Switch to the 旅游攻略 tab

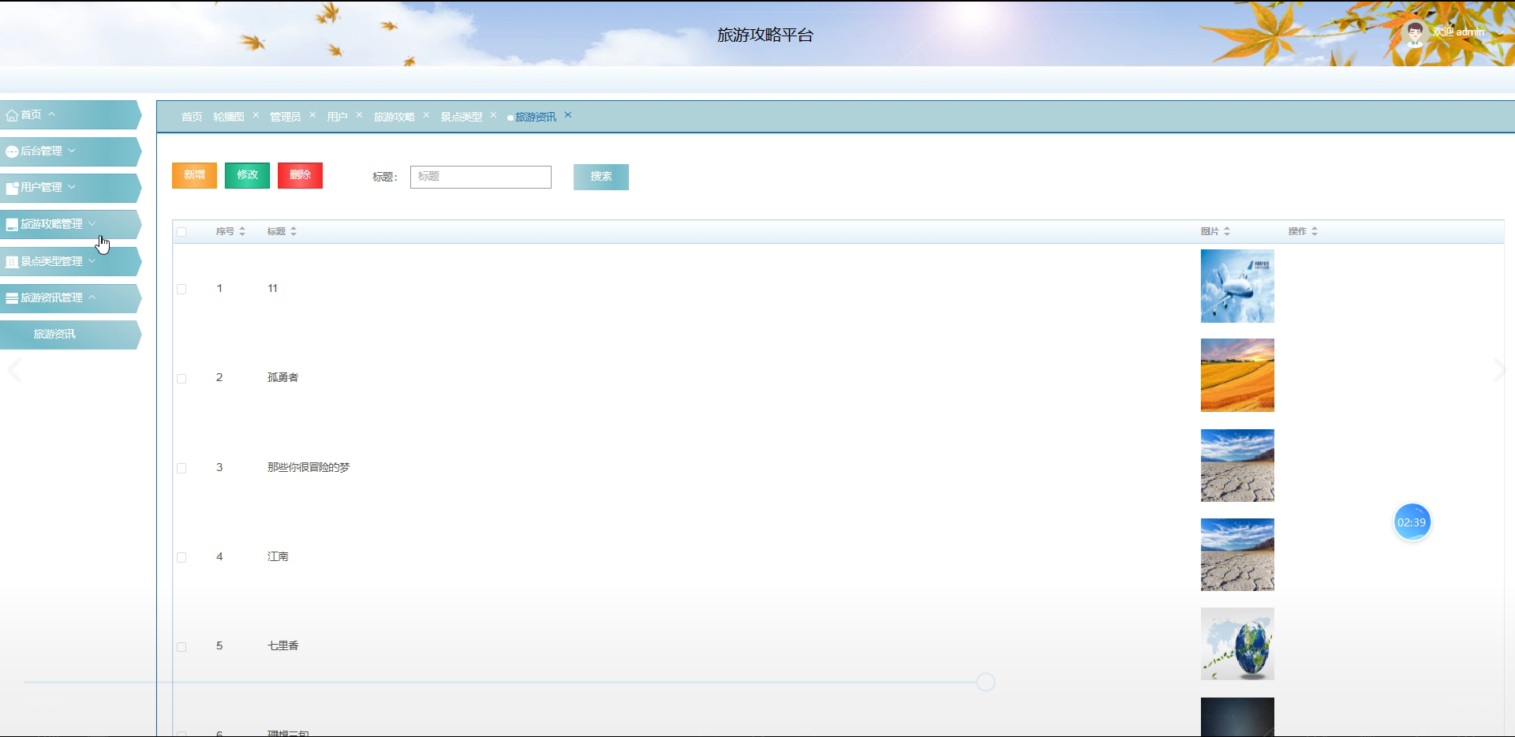pyautogui.click(x=394, y=117)
